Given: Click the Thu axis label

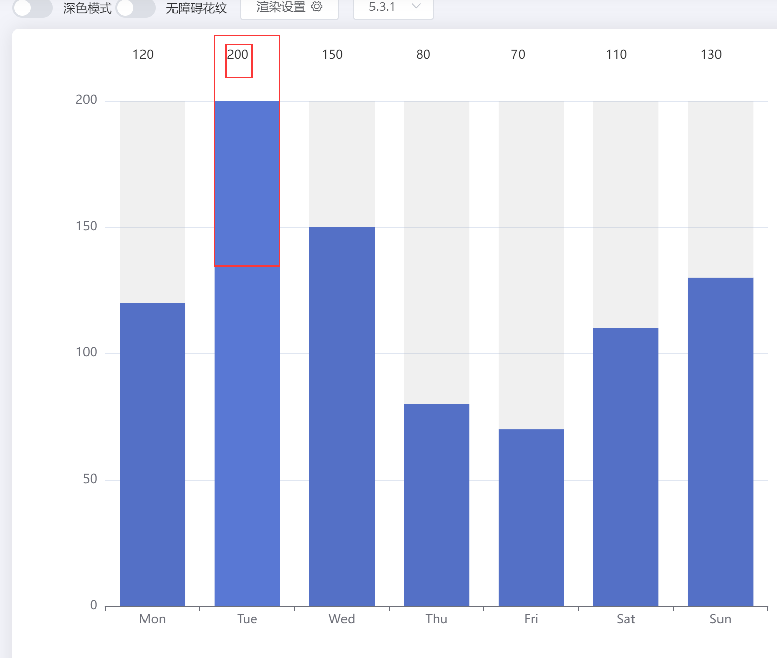Looking at the screenshot, I should (x=437, y=619).
